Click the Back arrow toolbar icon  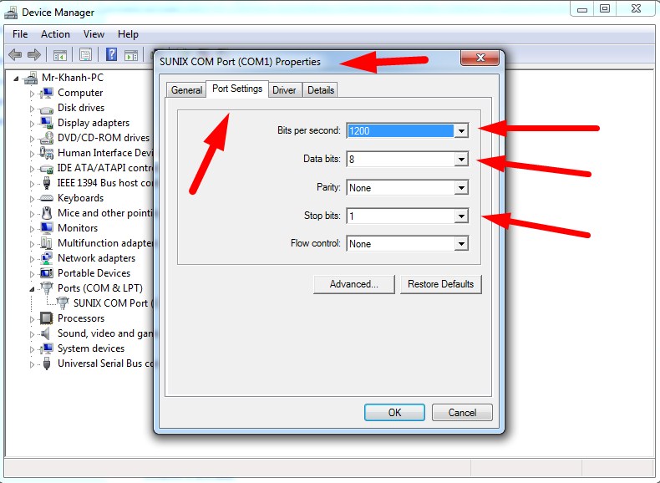point(15,54)
